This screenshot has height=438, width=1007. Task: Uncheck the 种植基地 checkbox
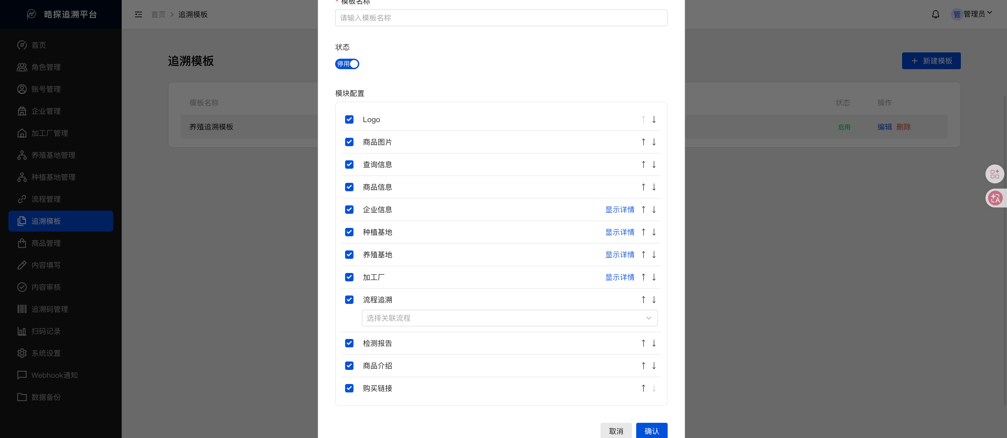[349, 232]
